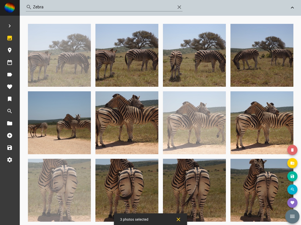This screenshot has width=301, height=225.
Task: Open the Places map pin icon
Action: (10, 50)
